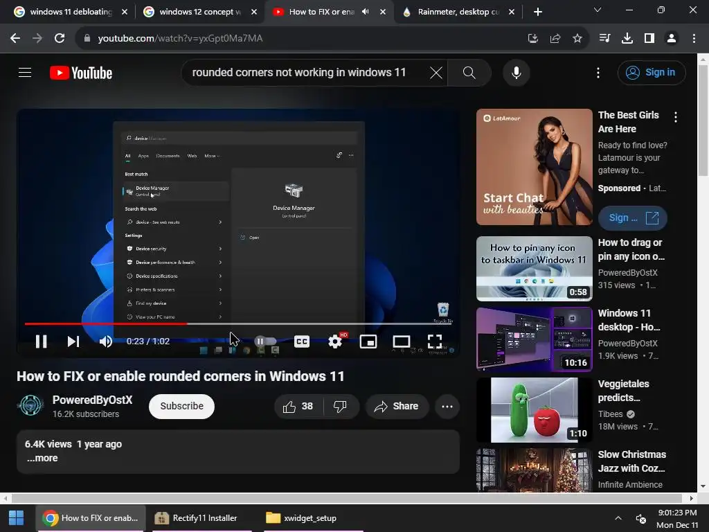This screenshot has width=709, height=532.
Task: Show hidden system tray icons
Action: pos(618,518)
